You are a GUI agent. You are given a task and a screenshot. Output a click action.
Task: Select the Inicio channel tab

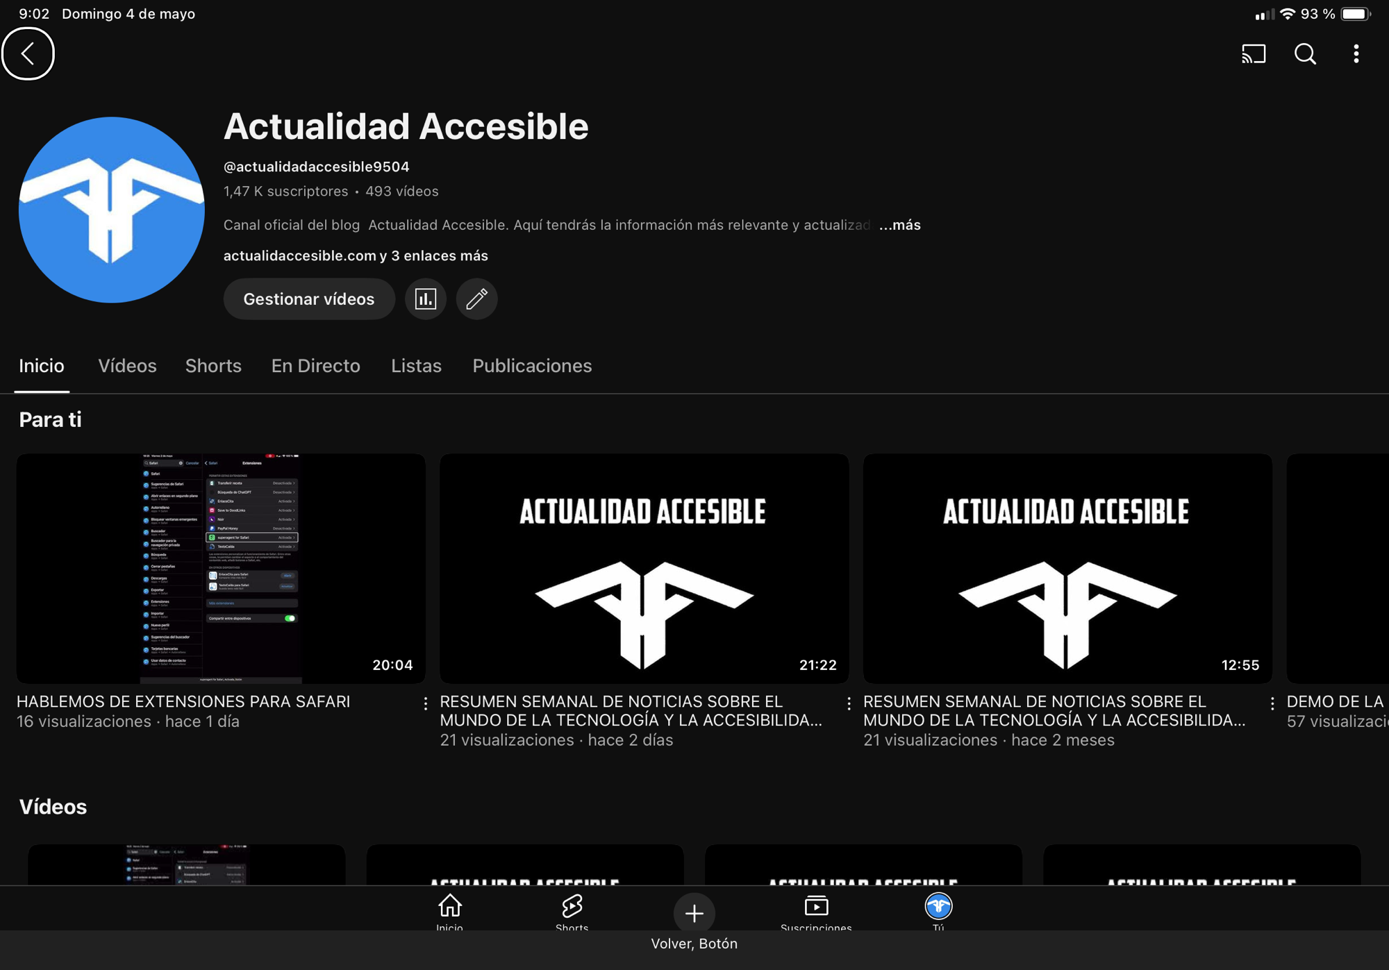coord(42,366)
